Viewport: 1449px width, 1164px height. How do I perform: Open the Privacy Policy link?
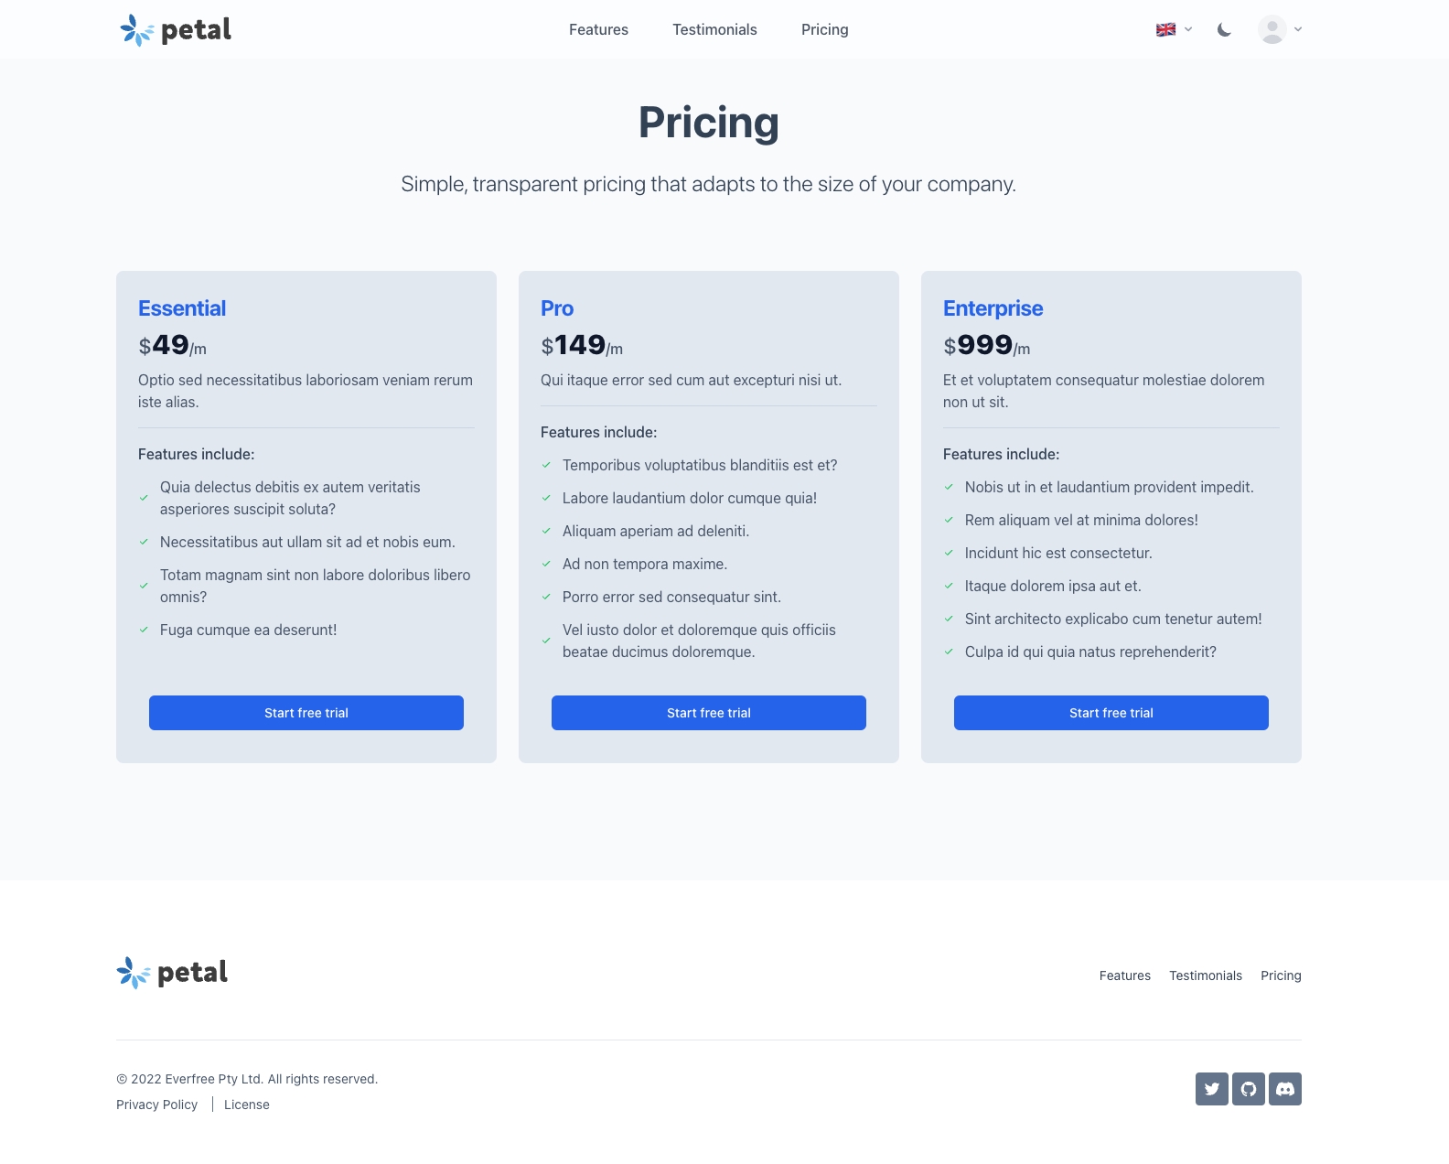click(156, 1105)
